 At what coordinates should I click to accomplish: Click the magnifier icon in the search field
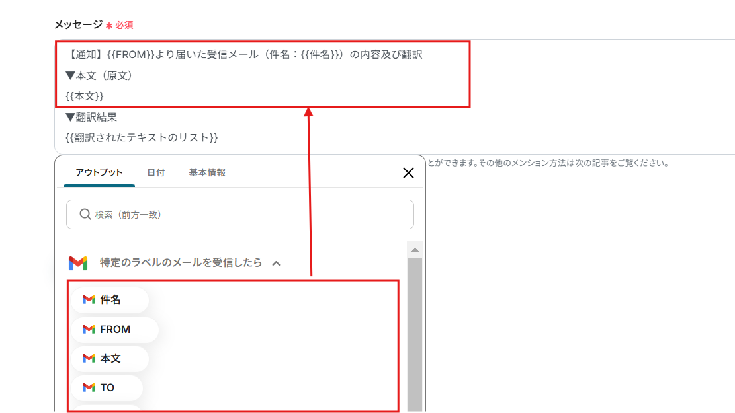tap(85, 214)
